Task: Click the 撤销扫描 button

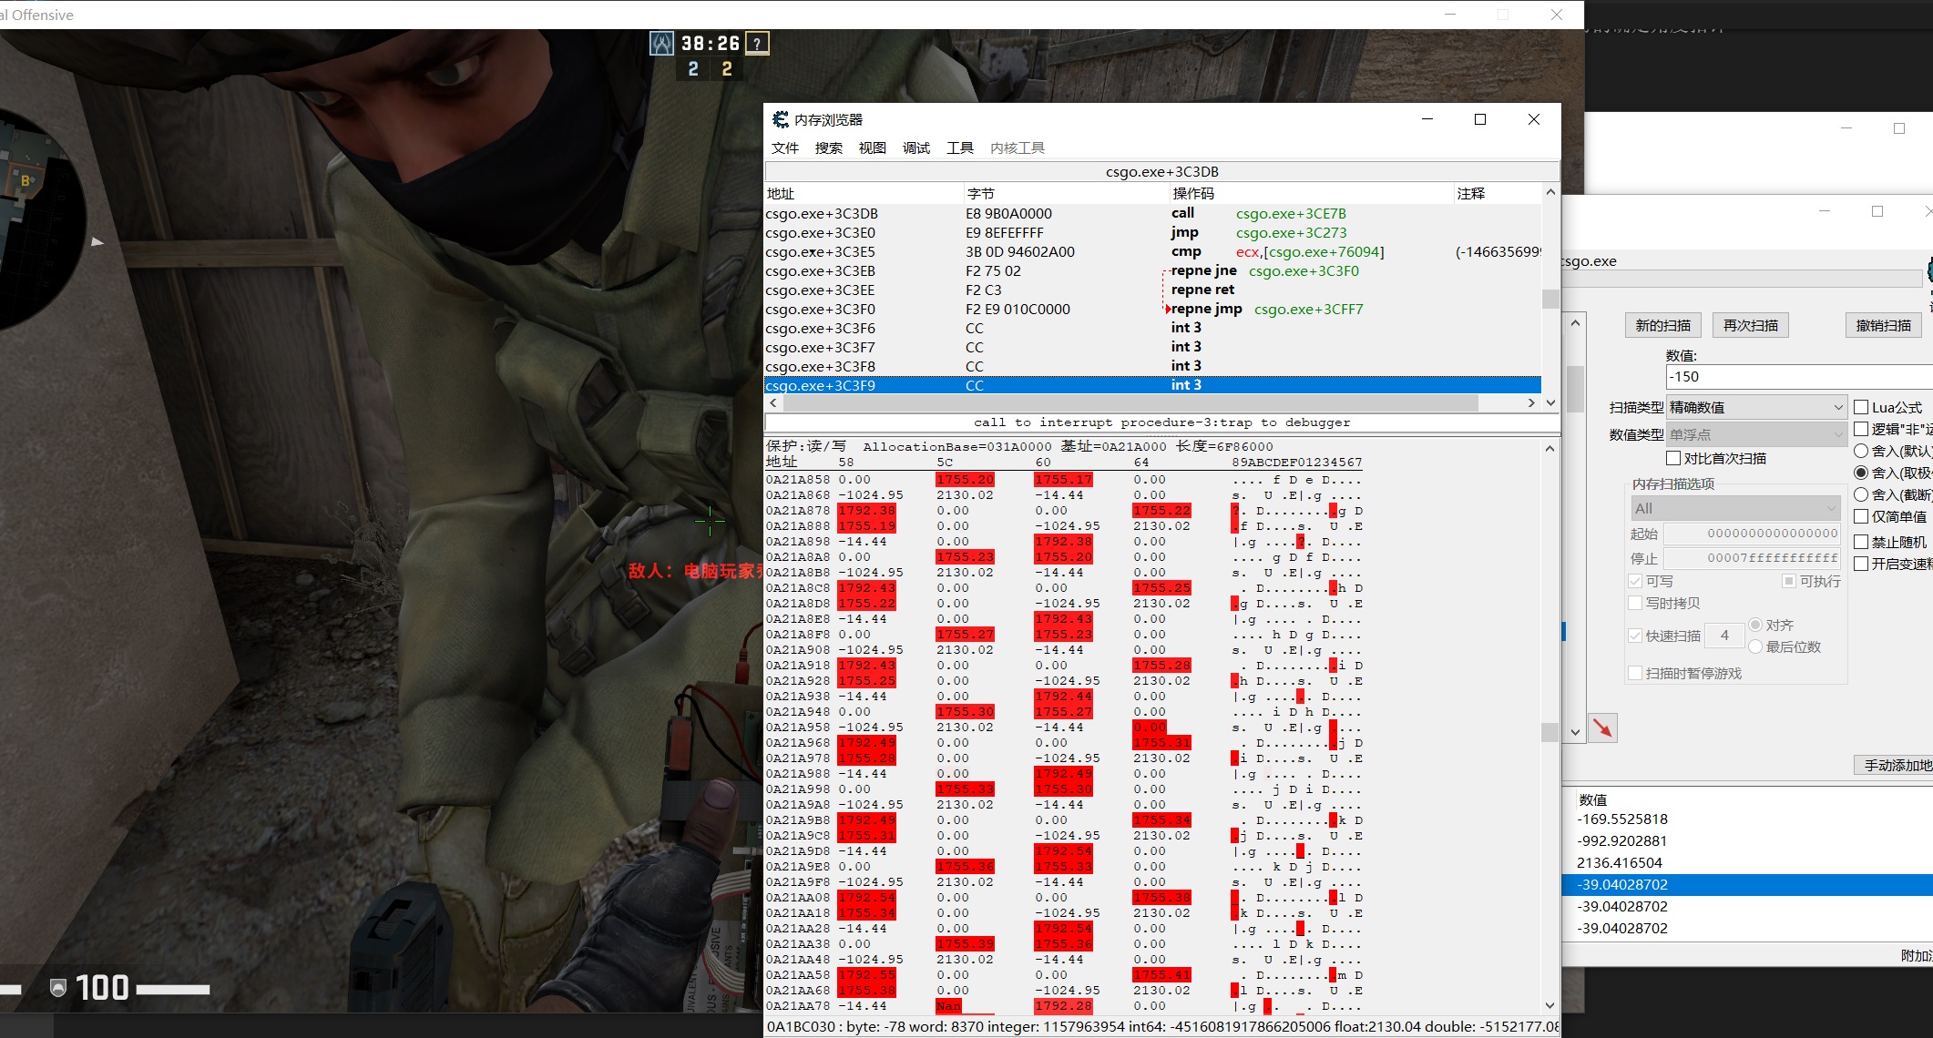Action: 1884,325
